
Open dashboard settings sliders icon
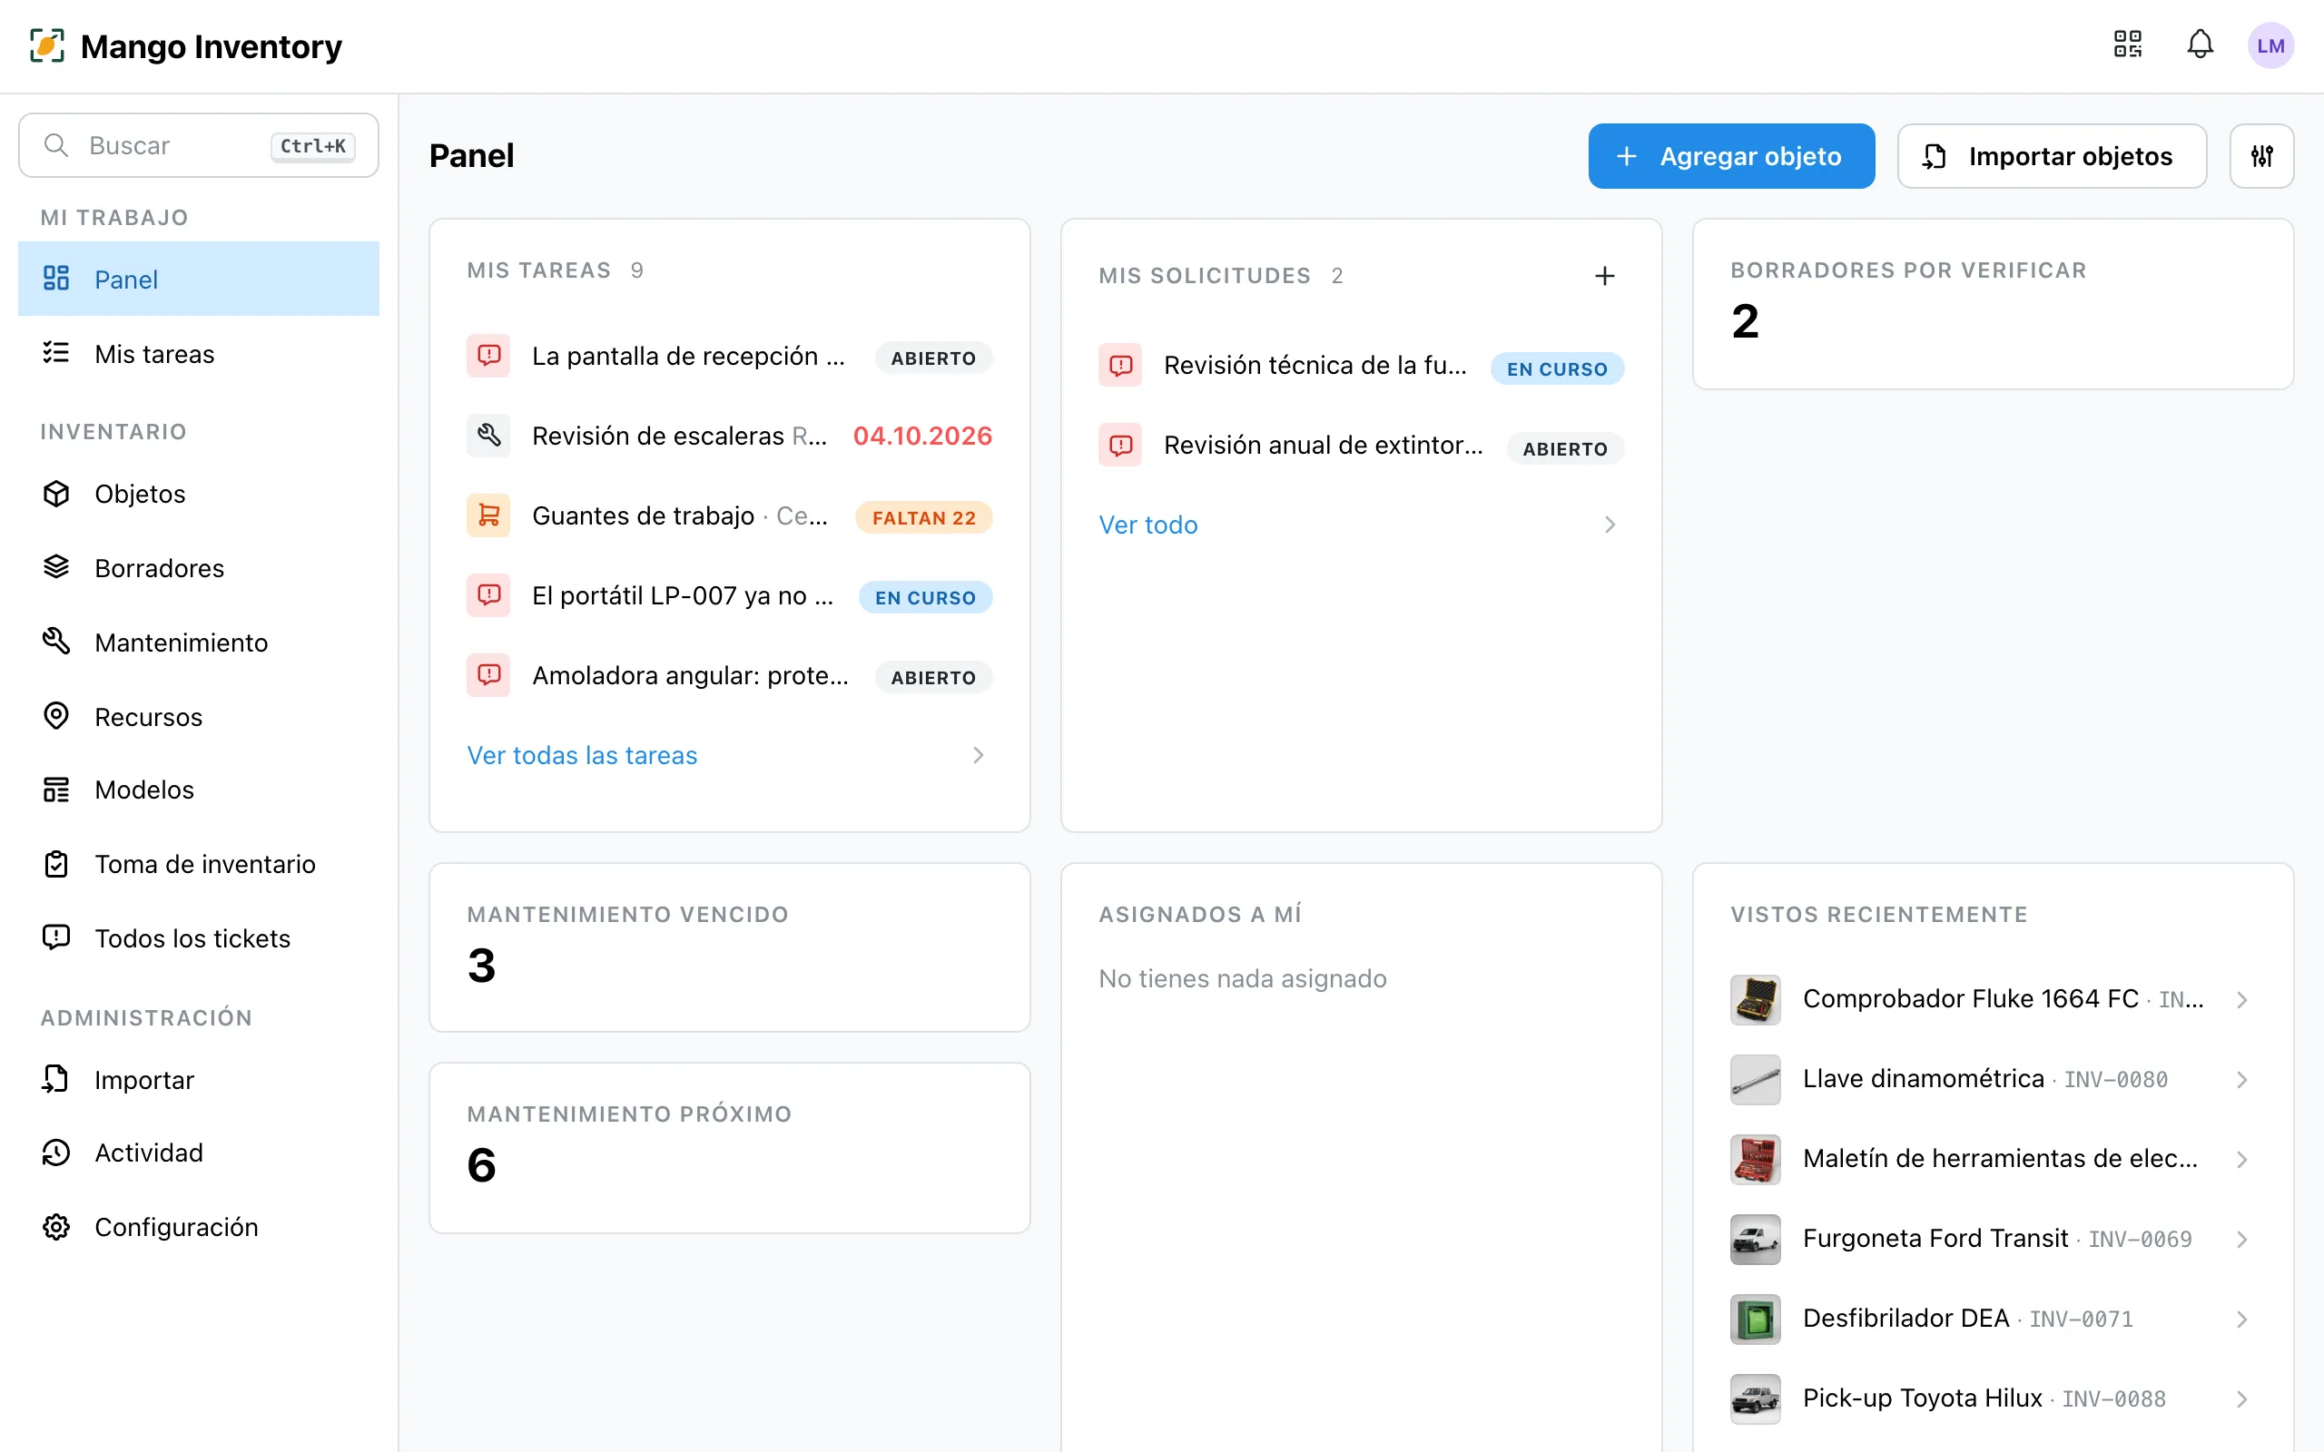pyautogui.click(x=2261, y=155)
